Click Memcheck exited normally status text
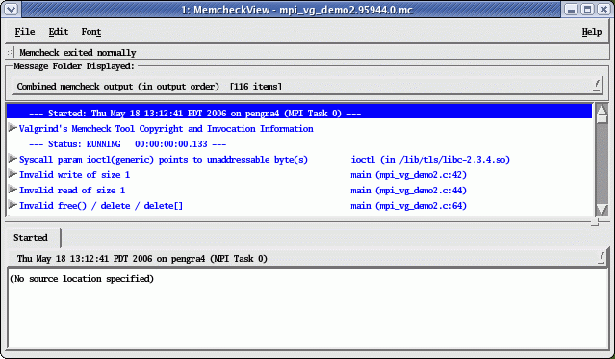 click(78, 53)
